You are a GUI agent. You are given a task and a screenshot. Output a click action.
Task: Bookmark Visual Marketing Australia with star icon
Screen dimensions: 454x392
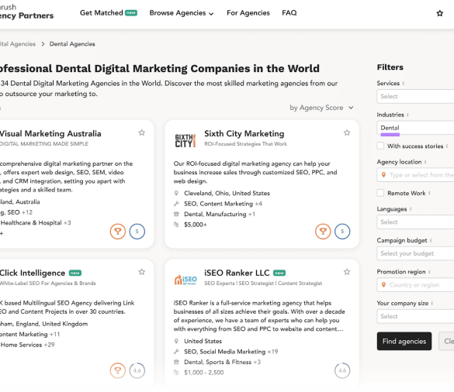[141, 132]
